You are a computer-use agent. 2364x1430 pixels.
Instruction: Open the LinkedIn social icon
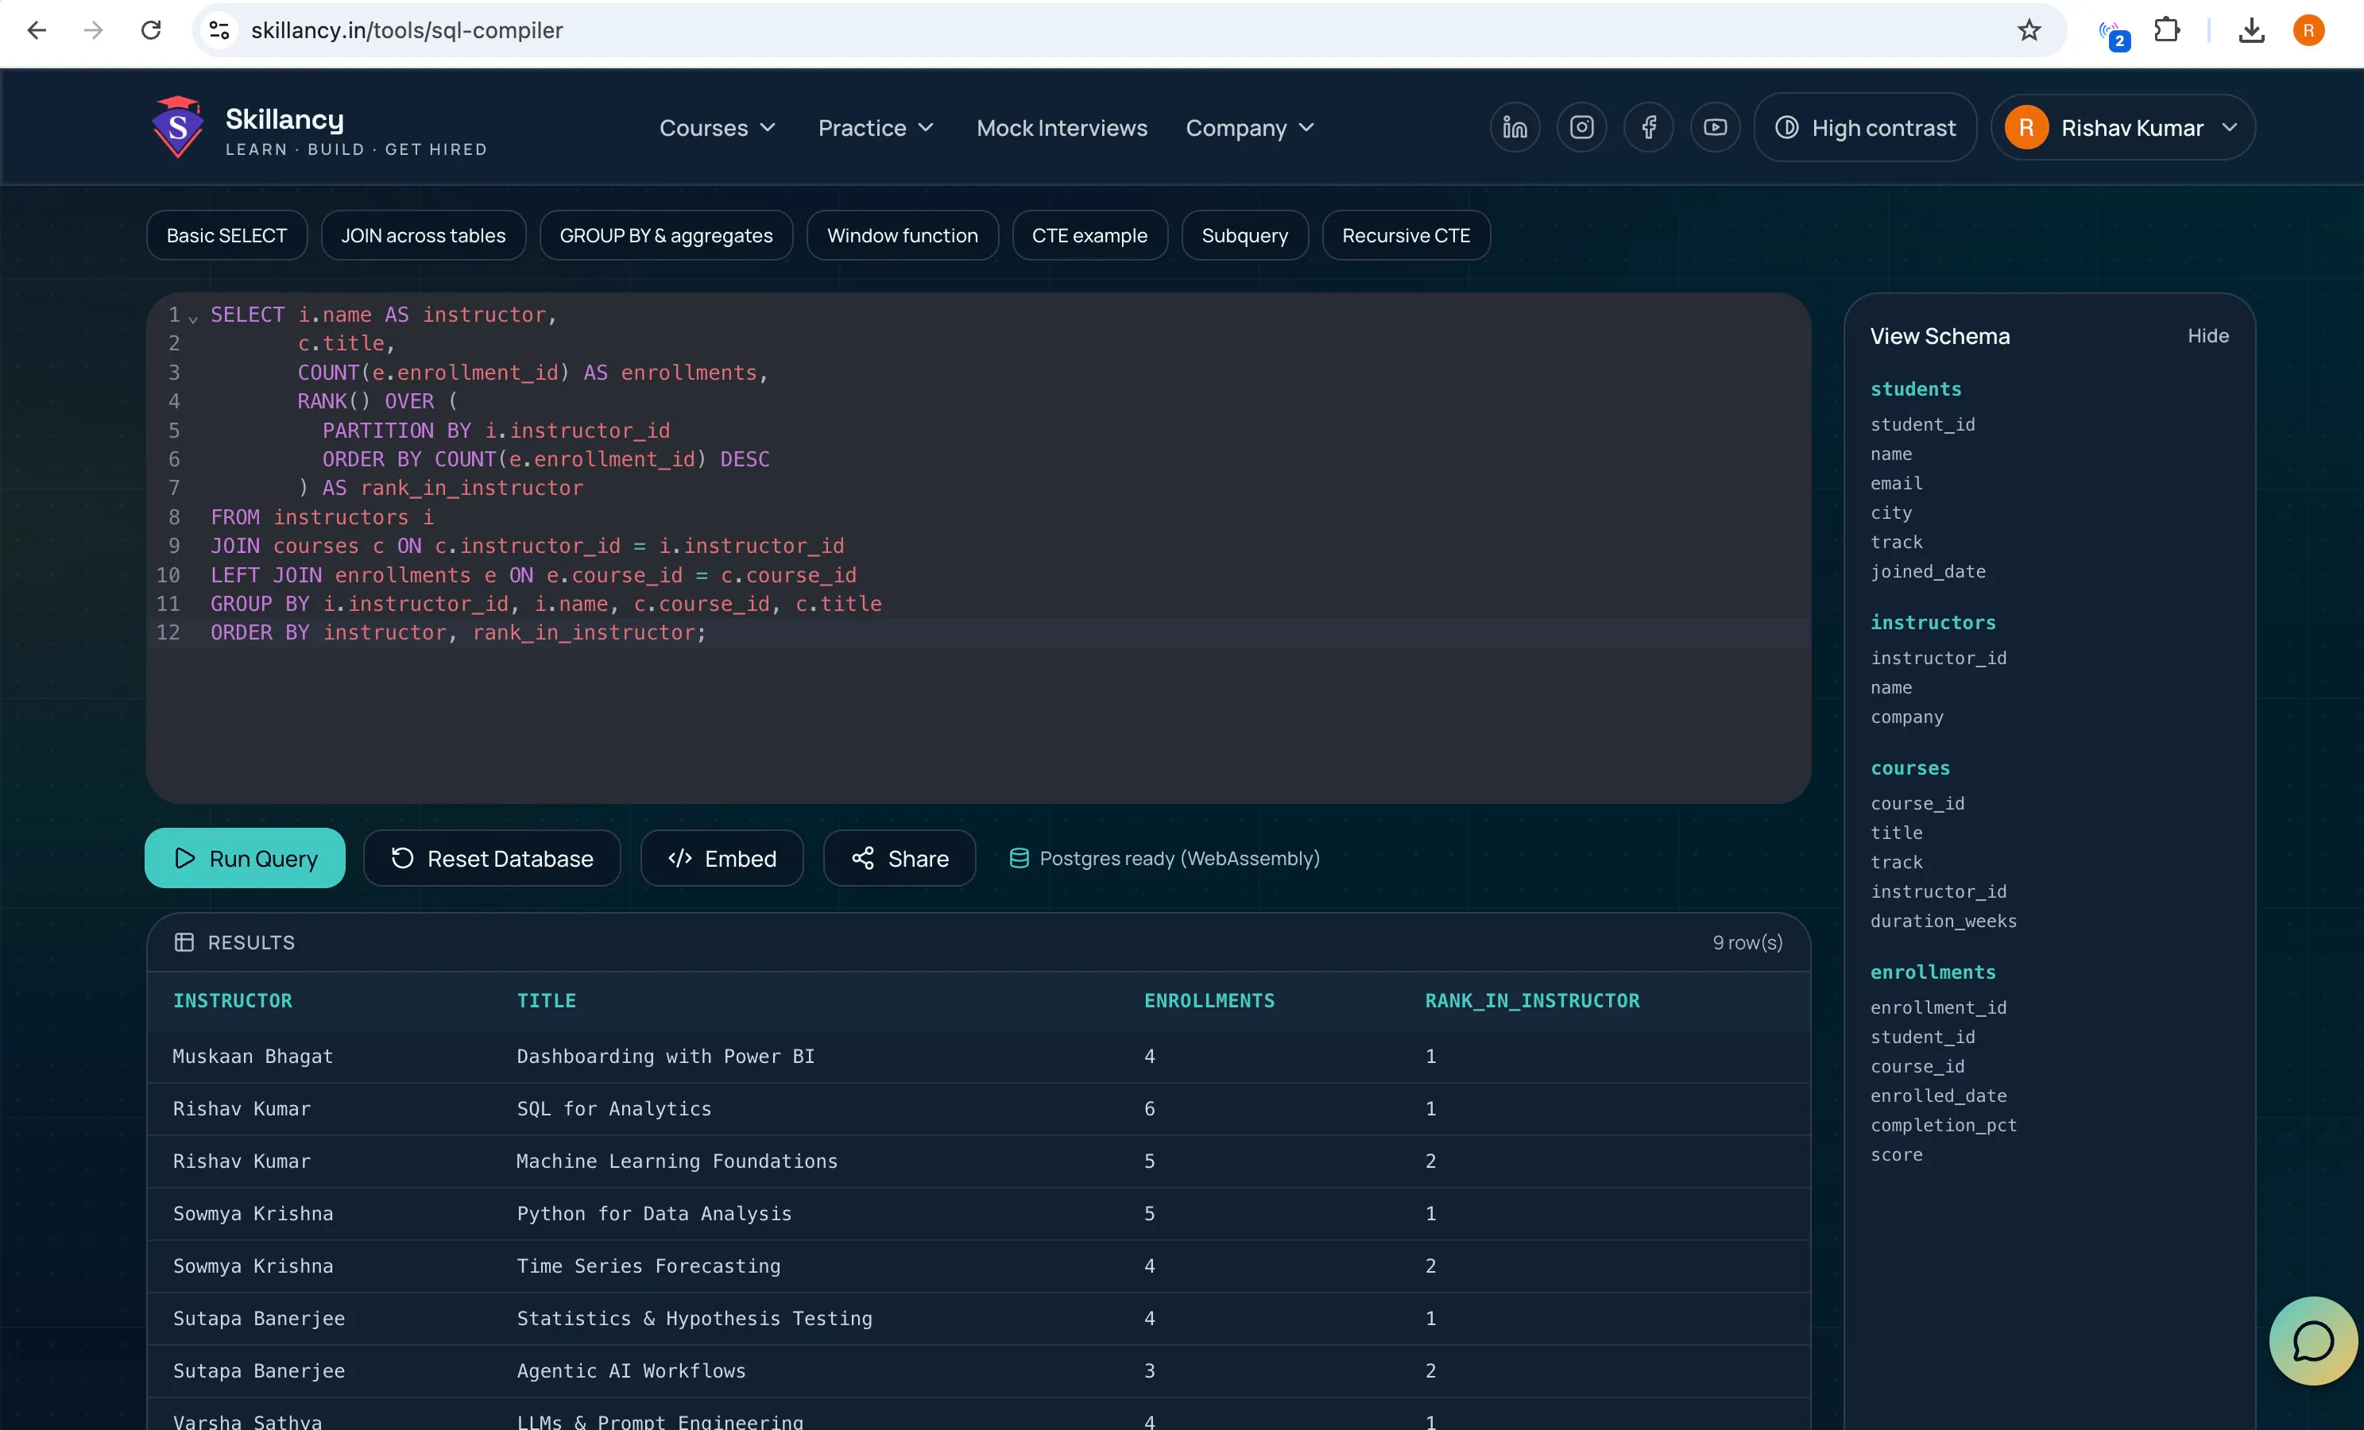[1515, 128]
